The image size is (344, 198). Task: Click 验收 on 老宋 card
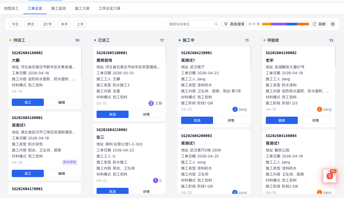click(x=282, y=120)
